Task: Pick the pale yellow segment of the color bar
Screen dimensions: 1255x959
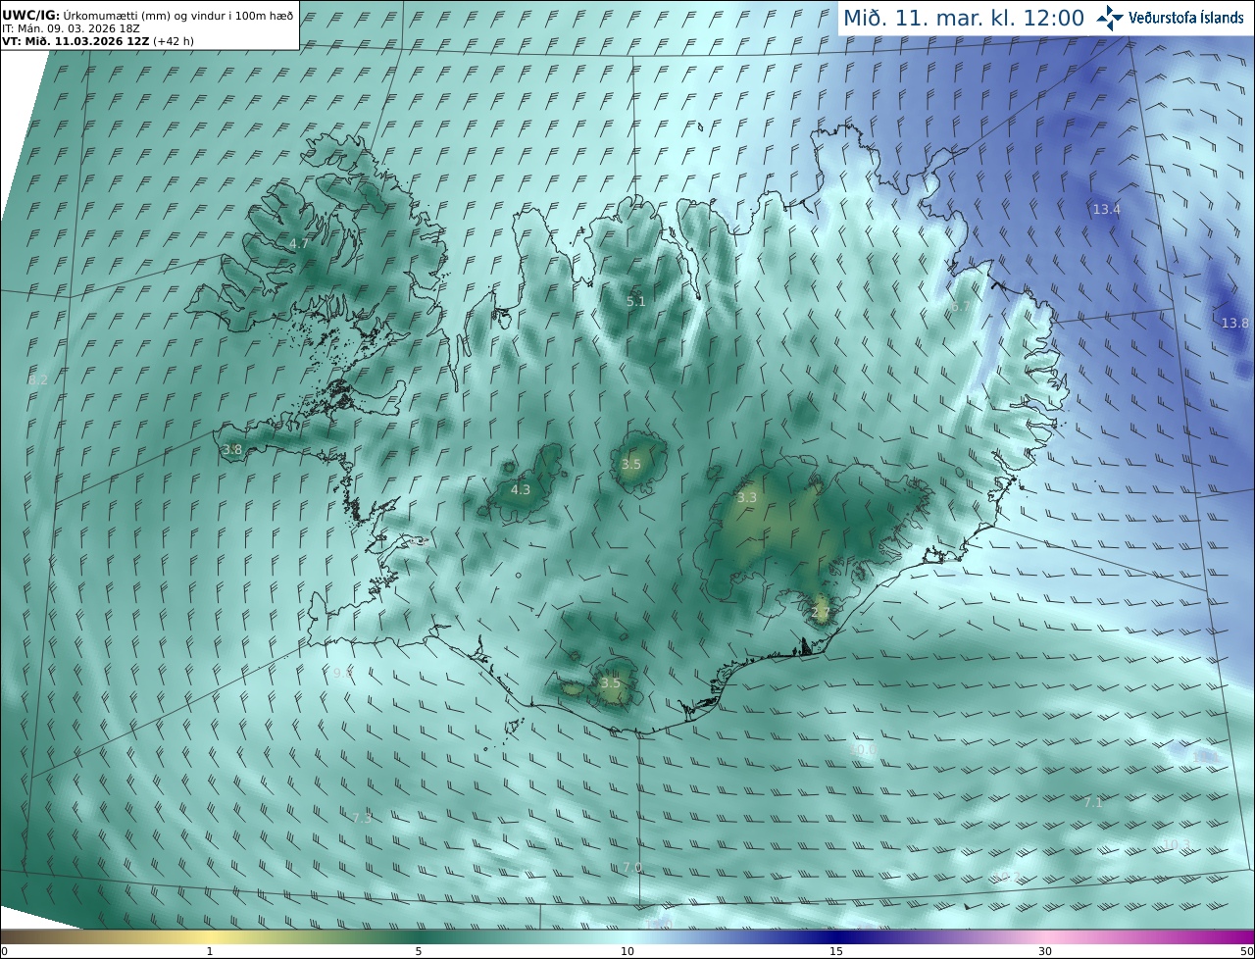Action: tap(210, 936)
